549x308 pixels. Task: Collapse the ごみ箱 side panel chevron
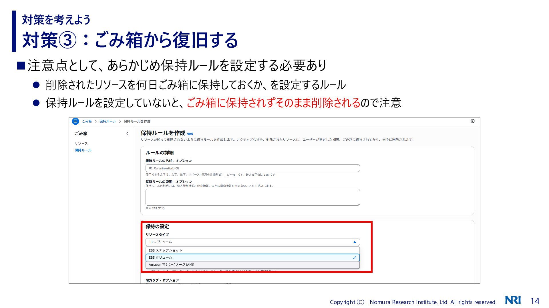click(127, 133)
